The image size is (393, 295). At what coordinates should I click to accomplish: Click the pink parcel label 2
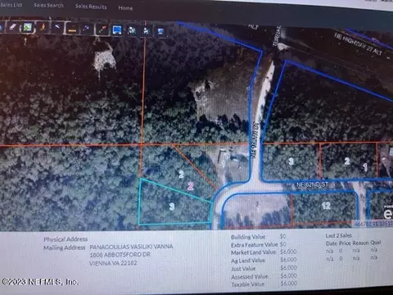pyautogui.click(x=191, y=186)
